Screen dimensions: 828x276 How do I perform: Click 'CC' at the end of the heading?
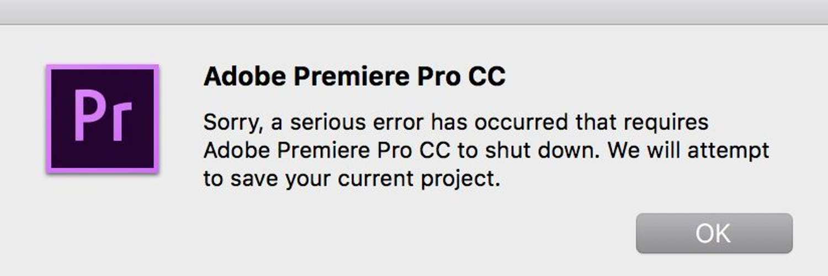click(x=486, y=77)
